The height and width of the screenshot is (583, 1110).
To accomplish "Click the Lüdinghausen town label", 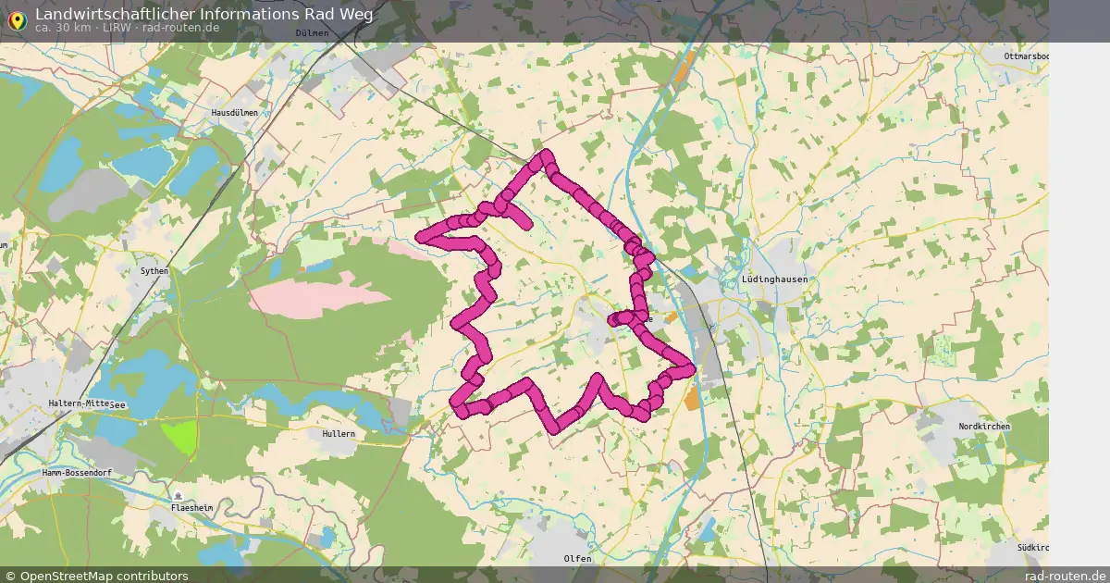I will pos(775,279).
